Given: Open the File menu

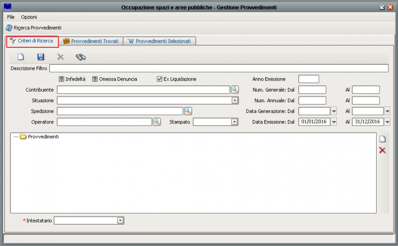Looking at the screenshot, I should (11, 17).
